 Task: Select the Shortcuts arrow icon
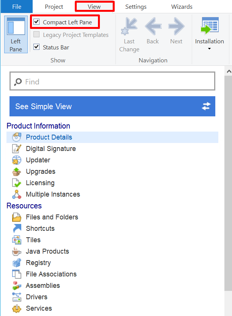[x=16, y=229]
